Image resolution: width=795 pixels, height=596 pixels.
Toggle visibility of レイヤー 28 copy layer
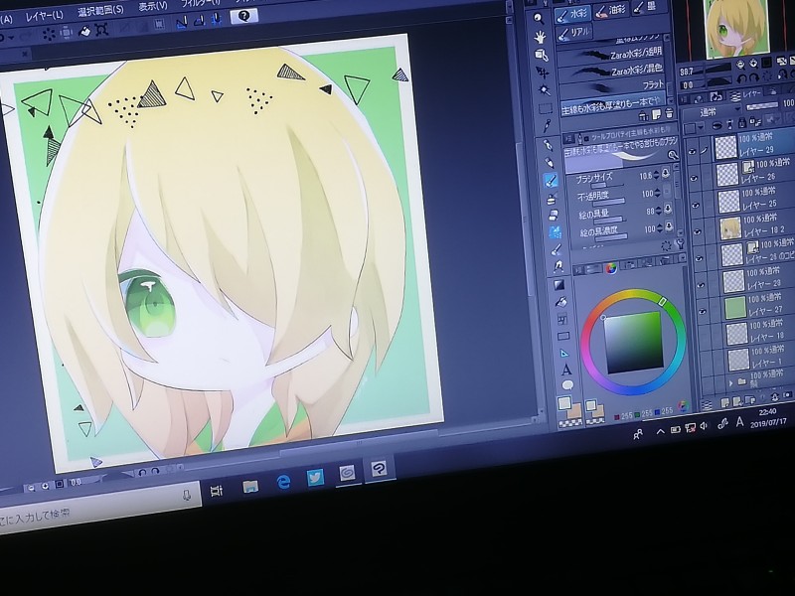click(x=700, y=258)
